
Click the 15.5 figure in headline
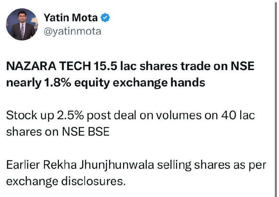105,66
